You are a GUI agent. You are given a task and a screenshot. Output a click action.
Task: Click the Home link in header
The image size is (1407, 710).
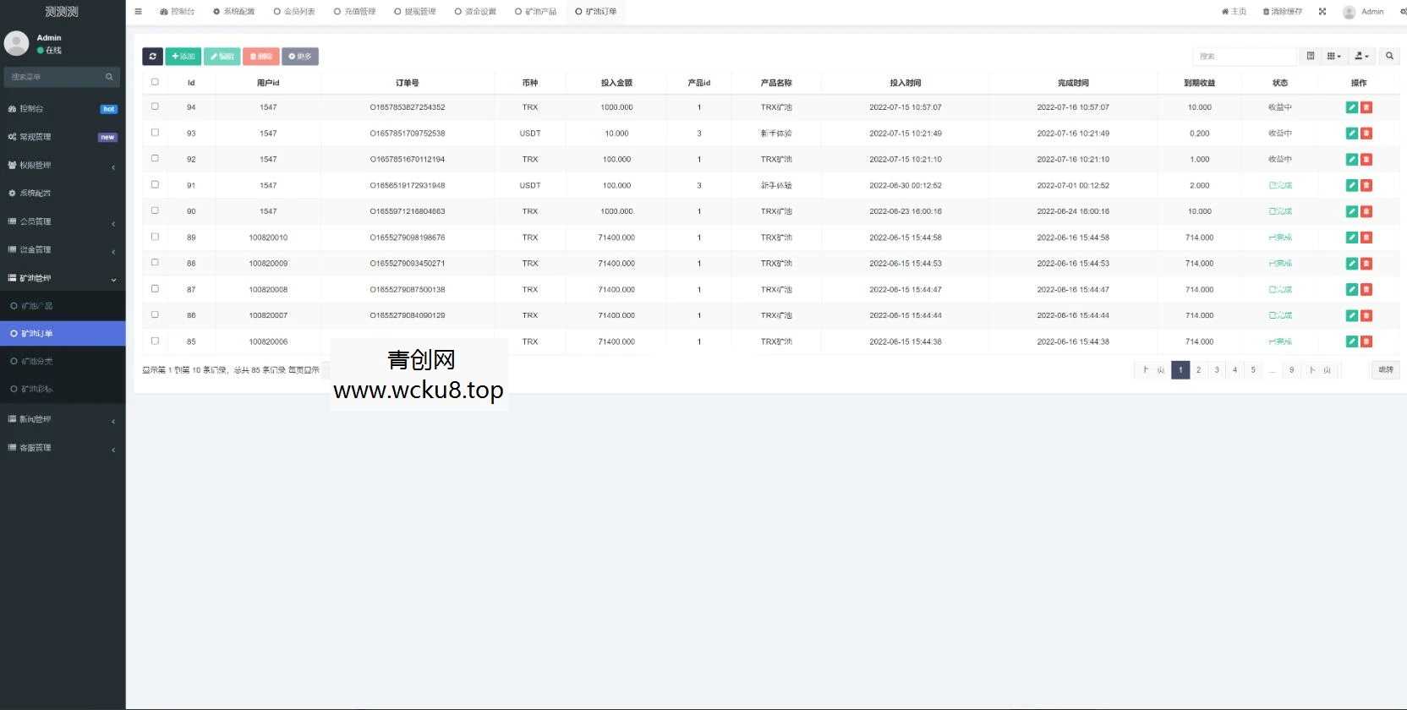pyautogui.click(x=1234, y=12)
